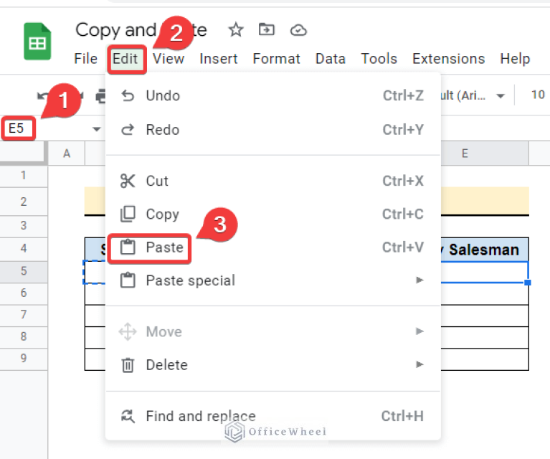Expand the Delete submenu
Viewport: 550px width, 459px height.
pyautogui.click(x=273, y=365)
